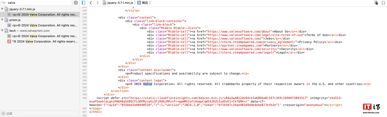Go forward with right arrow

97,3
